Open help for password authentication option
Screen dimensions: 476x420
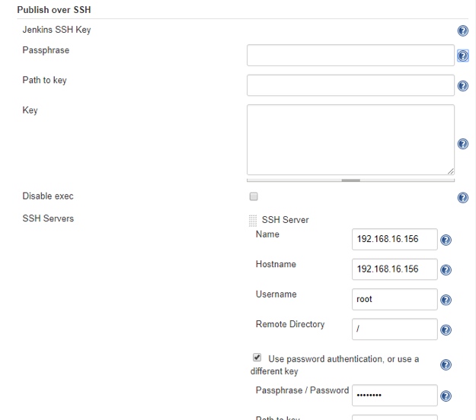click(x=446, y=365)
